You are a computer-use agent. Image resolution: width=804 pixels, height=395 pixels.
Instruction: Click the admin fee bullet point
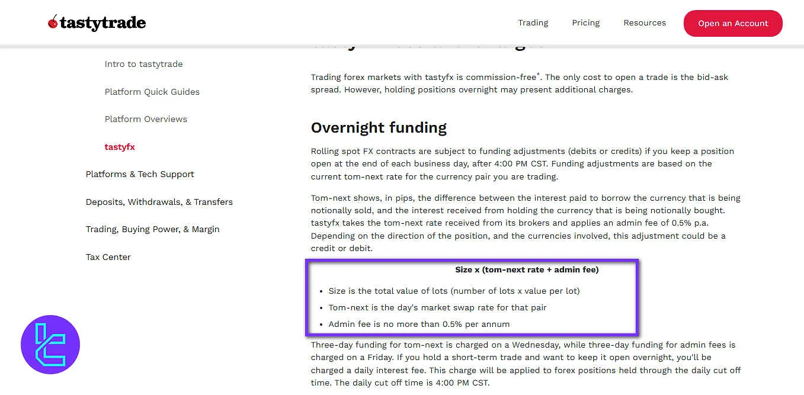pyautogui.click(x=419, y=324)
